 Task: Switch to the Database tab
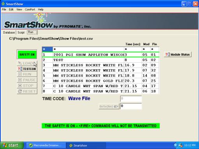click(x=9, y=32)
